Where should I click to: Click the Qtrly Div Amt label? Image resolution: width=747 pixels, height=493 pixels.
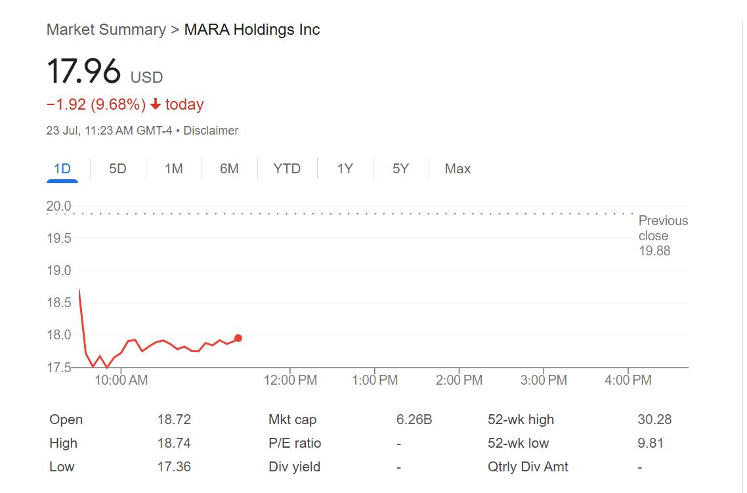coord(528,467)
